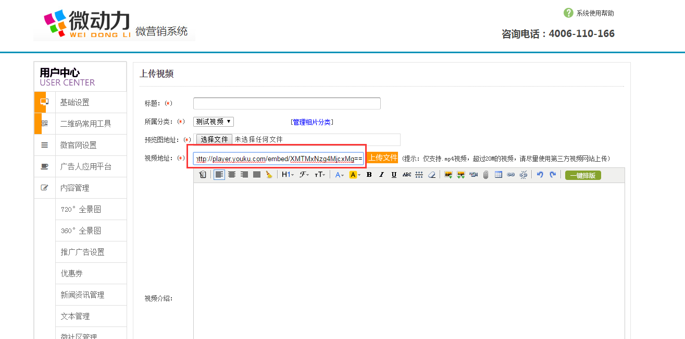Click the paperclip attachment icon

(485, 175)
